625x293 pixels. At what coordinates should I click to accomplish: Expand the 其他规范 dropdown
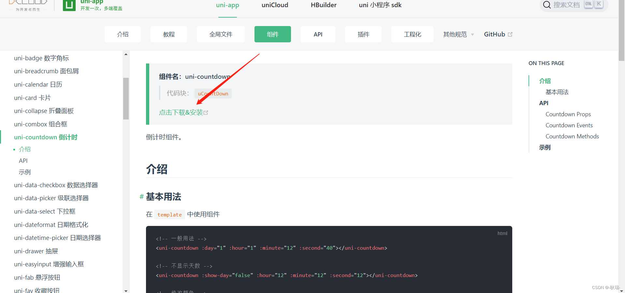click(x=458, y=34)
